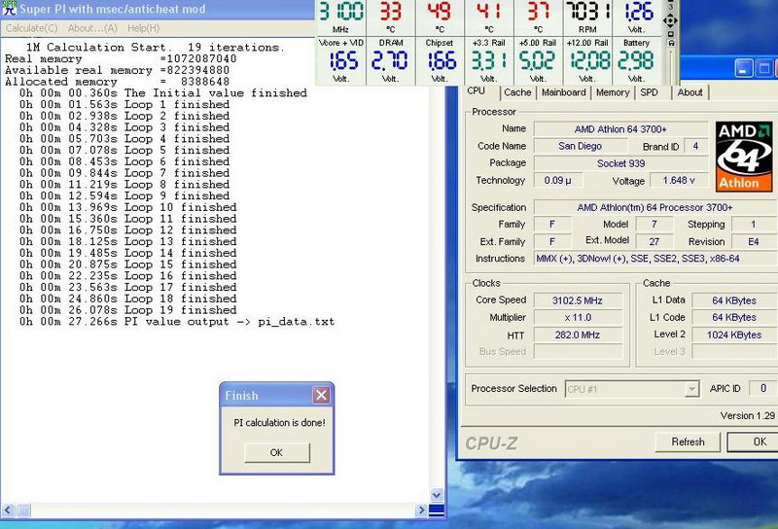This screenshot has height=529, width=778.
Task: Click the Voltage value '1.648 v'
Action: (x=679, y=181)
